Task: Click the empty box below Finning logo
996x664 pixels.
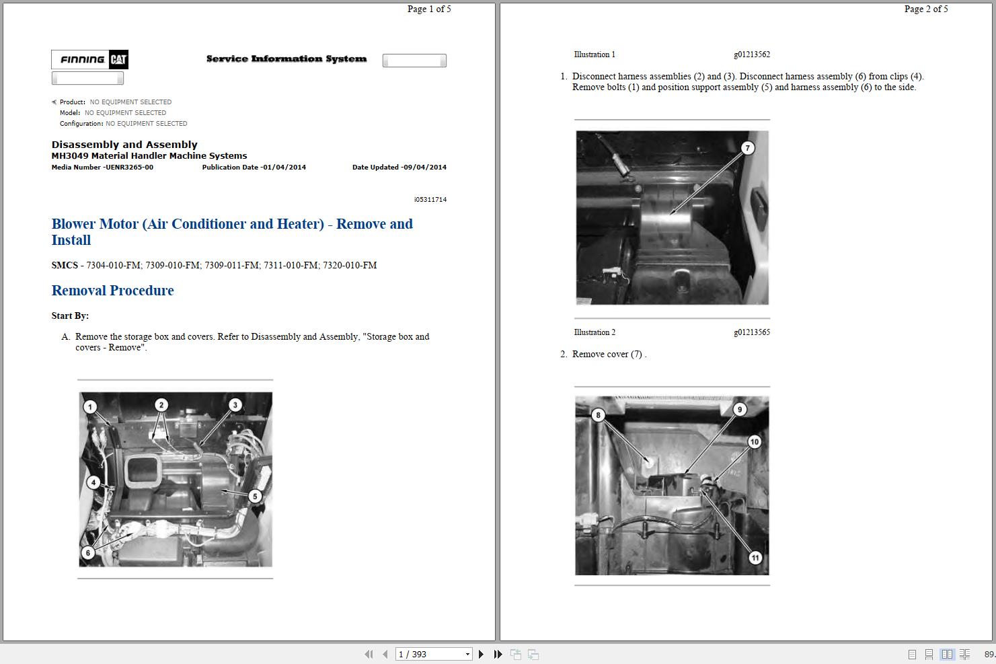Action: coord(87,78)
